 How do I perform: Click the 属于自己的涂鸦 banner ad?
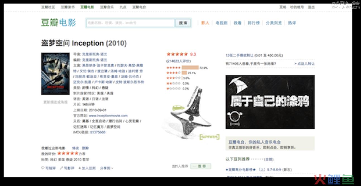point(270,102)
